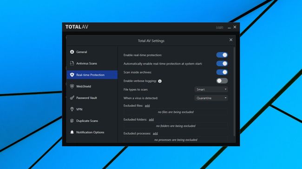Click the TotalAV logo in title bar
302x169 pixels.
tap(77, 27)
